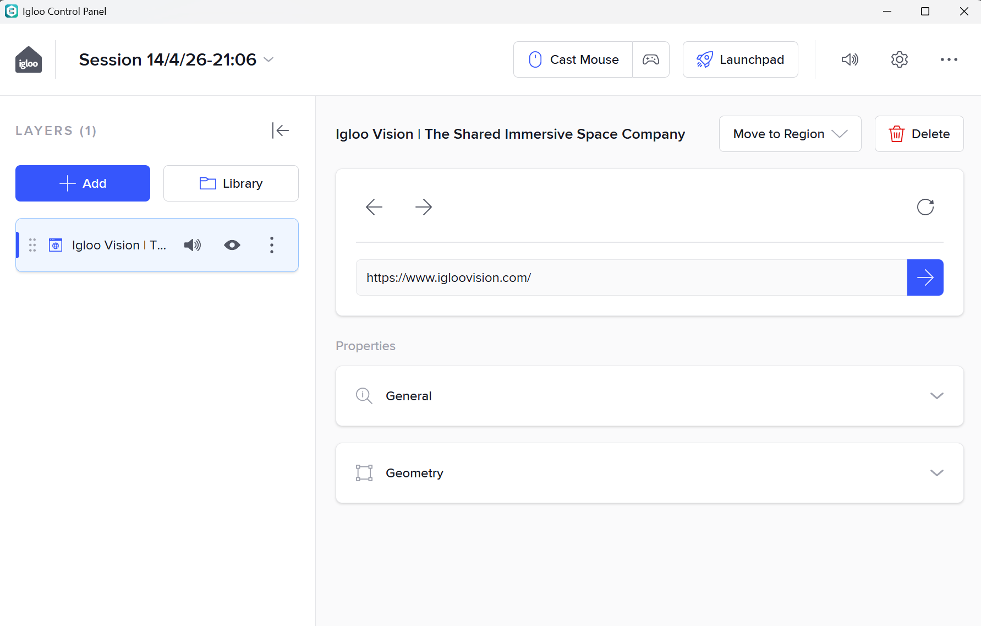This screenshot has width=981, height=626.
Task: Open the Igloo Vision layer kebab menu
Action: point(272,245)
